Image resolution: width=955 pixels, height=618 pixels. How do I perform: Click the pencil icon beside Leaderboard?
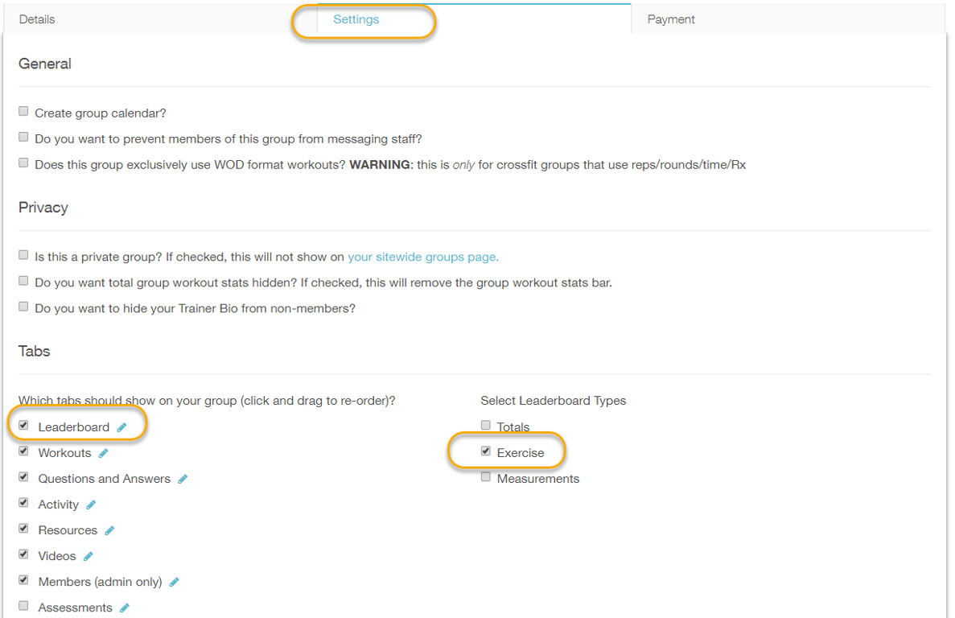coord(121,427)
